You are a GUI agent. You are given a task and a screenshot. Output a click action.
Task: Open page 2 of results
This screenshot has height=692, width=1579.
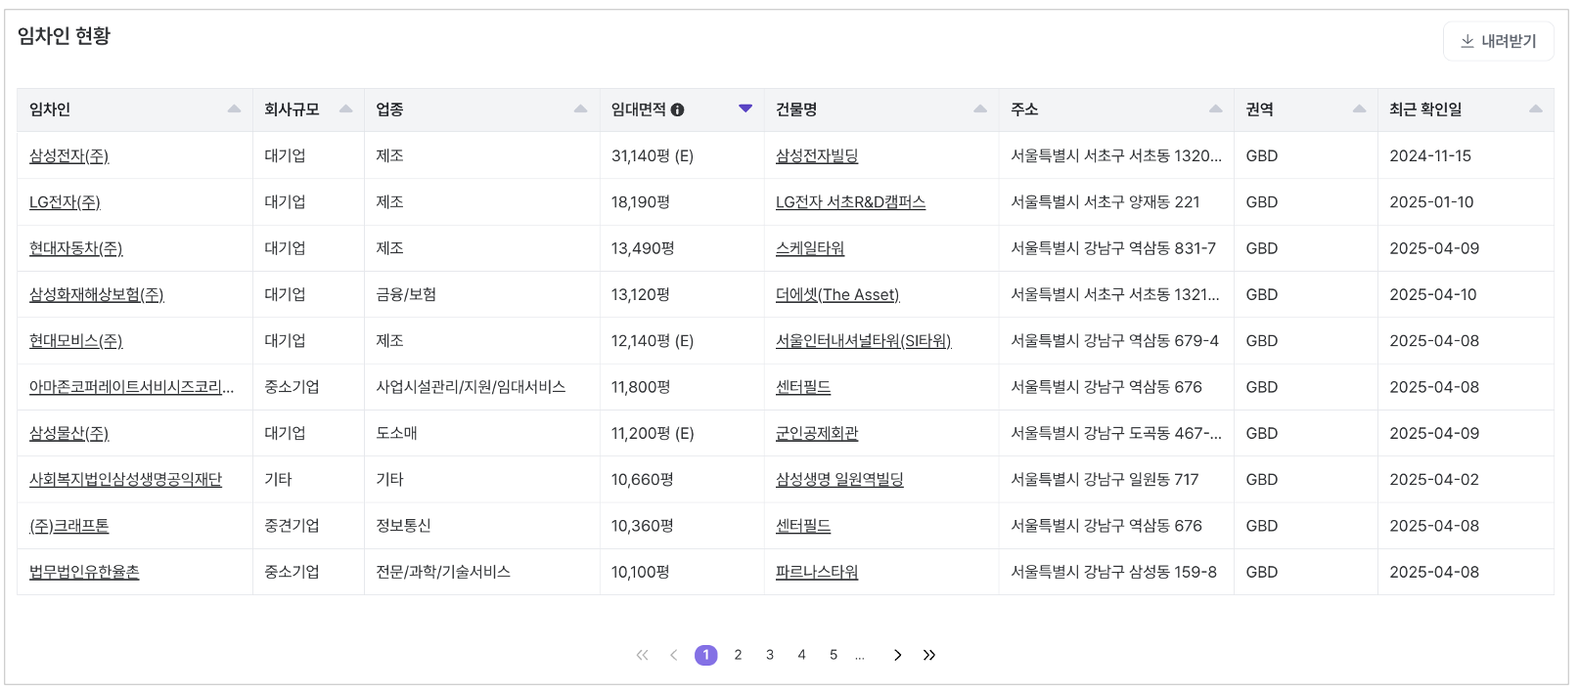pos(738,655)
